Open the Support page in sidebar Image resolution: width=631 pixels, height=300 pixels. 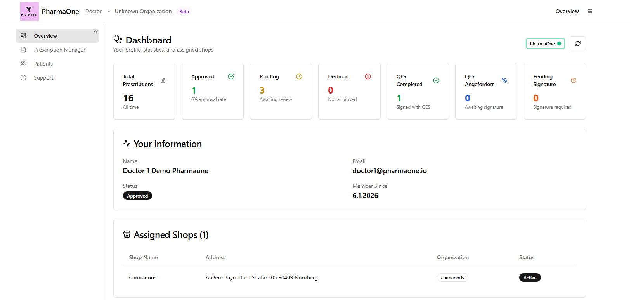click(43, 78)
